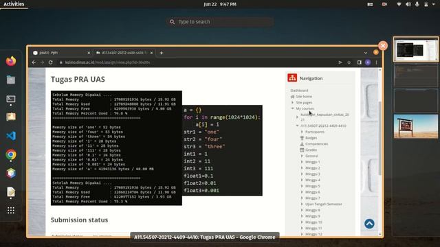Go forward in Chrome
440x247 pixels.
(x=42, y=62)
